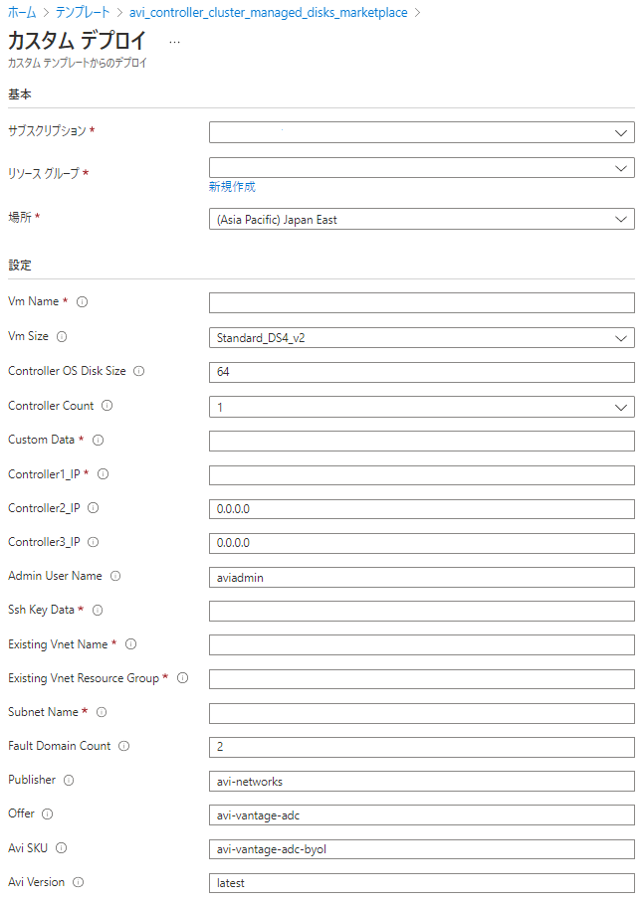Viewport: 643px width, 903px height.
Task: Show info for Ssh Key Data
Action: pyautogui.click(x=98, y=610)
